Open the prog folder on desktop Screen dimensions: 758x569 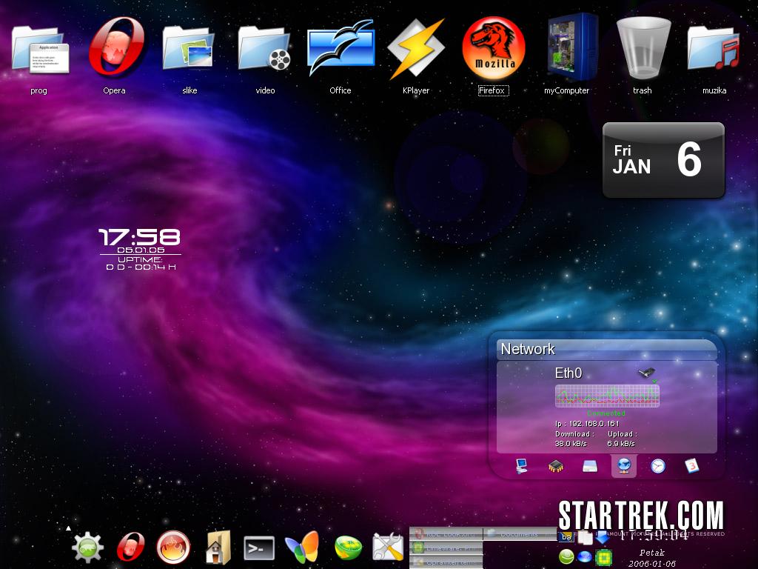[x=40, y=50]
